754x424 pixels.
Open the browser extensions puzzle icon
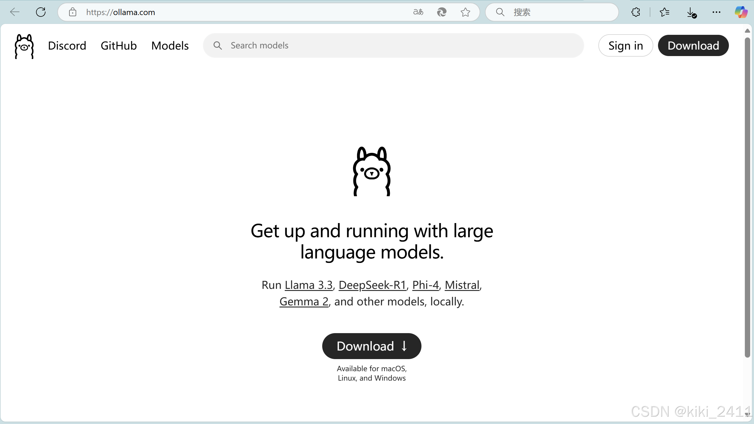click(x=636, y=12)
